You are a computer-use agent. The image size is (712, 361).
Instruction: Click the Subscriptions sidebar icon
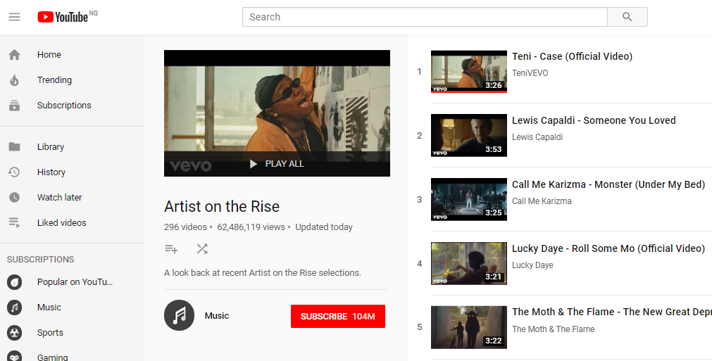15,106
